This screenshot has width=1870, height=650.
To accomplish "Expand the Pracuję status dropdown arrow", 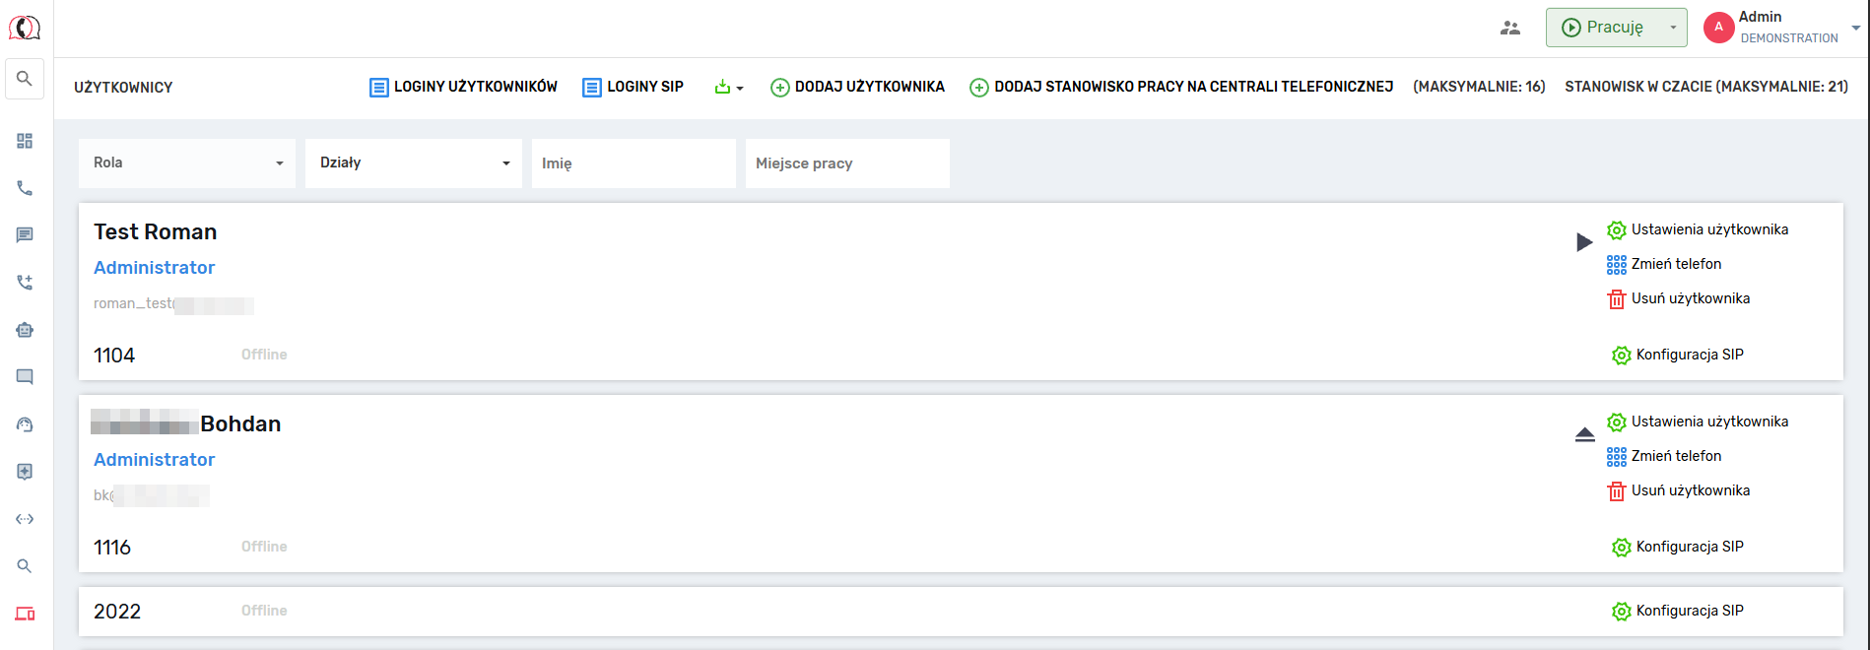I will 1672,28.
